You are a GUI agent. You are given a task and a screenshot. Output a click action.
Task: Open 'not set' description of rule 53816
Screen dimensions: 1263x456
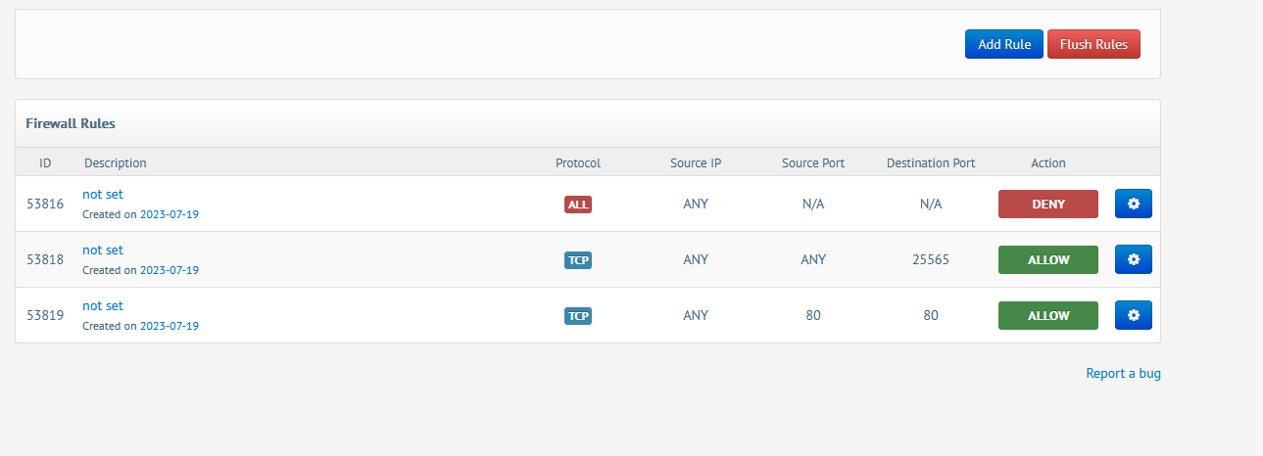click(x=103, y=194)
